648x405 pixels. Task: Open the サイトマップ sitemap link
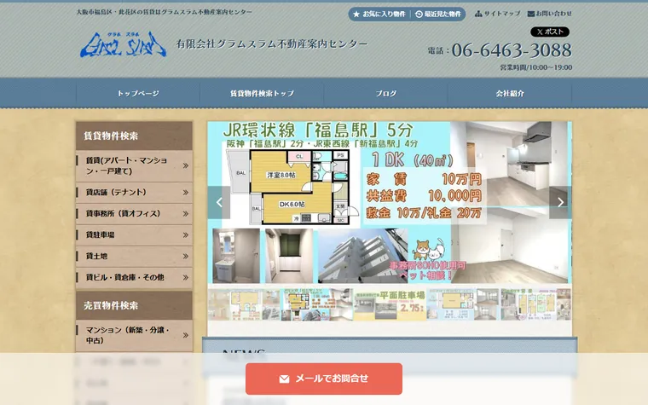point(498,14)
